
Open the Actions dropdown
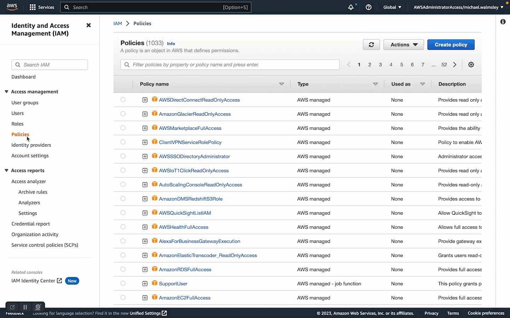(404, 45)
